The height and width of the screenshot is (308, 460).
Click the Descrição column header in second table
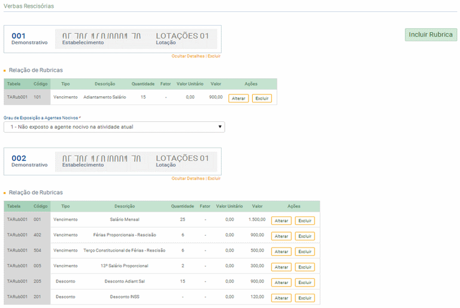(124, 206)
